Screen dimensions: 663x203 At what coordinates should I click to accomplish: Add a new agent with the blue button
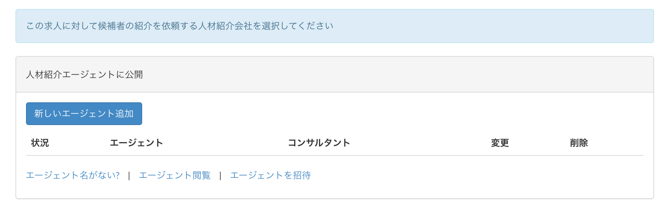click(x=84, y=114)
